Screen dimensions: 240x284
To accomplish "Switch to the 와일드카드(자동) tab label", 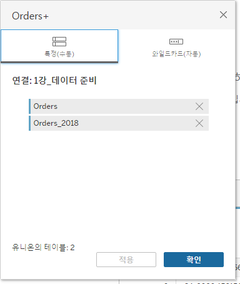I will pos(176,54).
